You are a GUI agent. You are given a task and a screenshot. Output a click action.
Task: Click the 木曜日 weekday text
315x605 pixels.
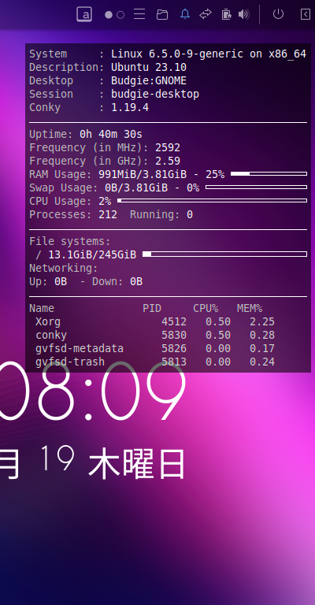tap(136, 464)
